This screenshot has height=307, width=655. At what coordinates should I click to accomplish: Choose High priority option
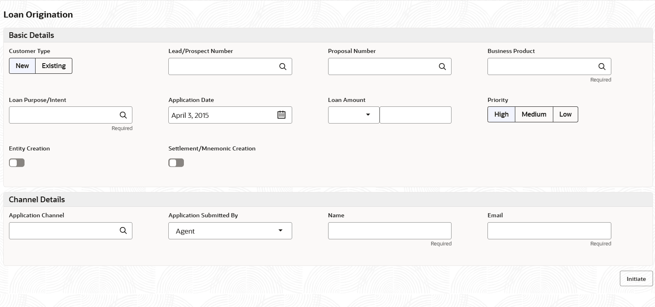pyautogui.click(x=501, y=114)
